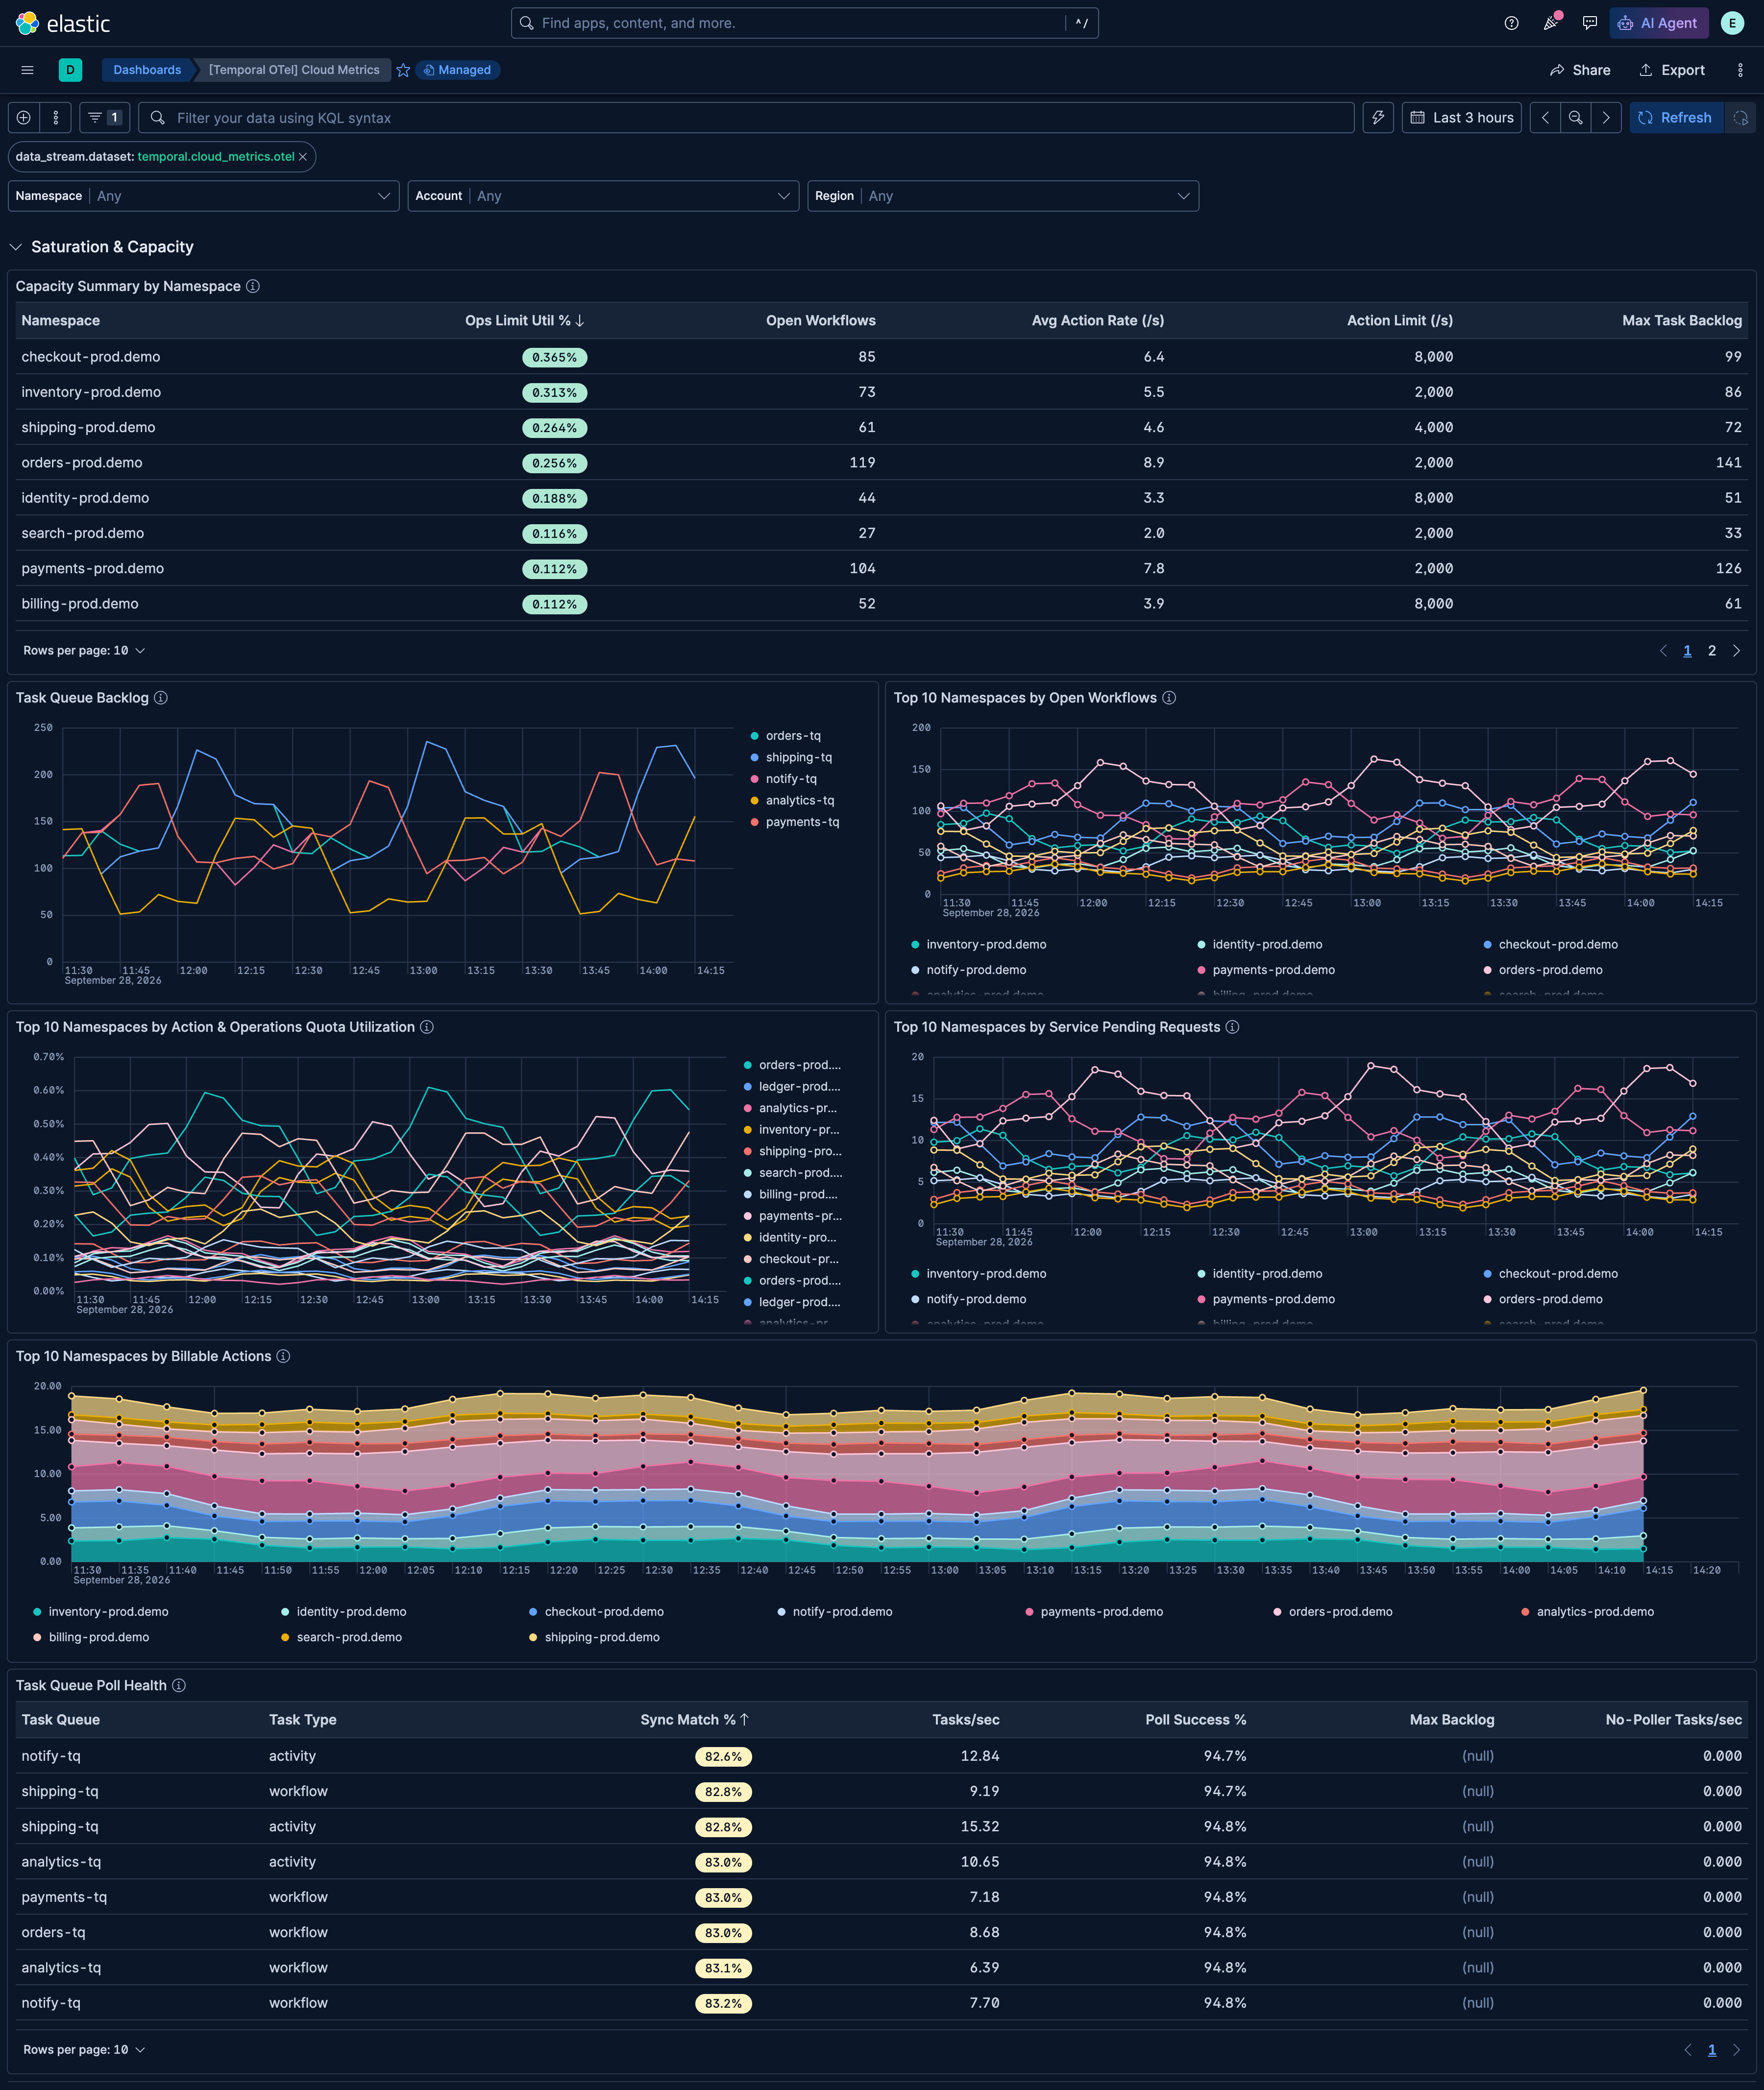This screenshot has height=2090, width=1764.
Task: Toggle the hamburger navigation menu
Action: [27, 70]
